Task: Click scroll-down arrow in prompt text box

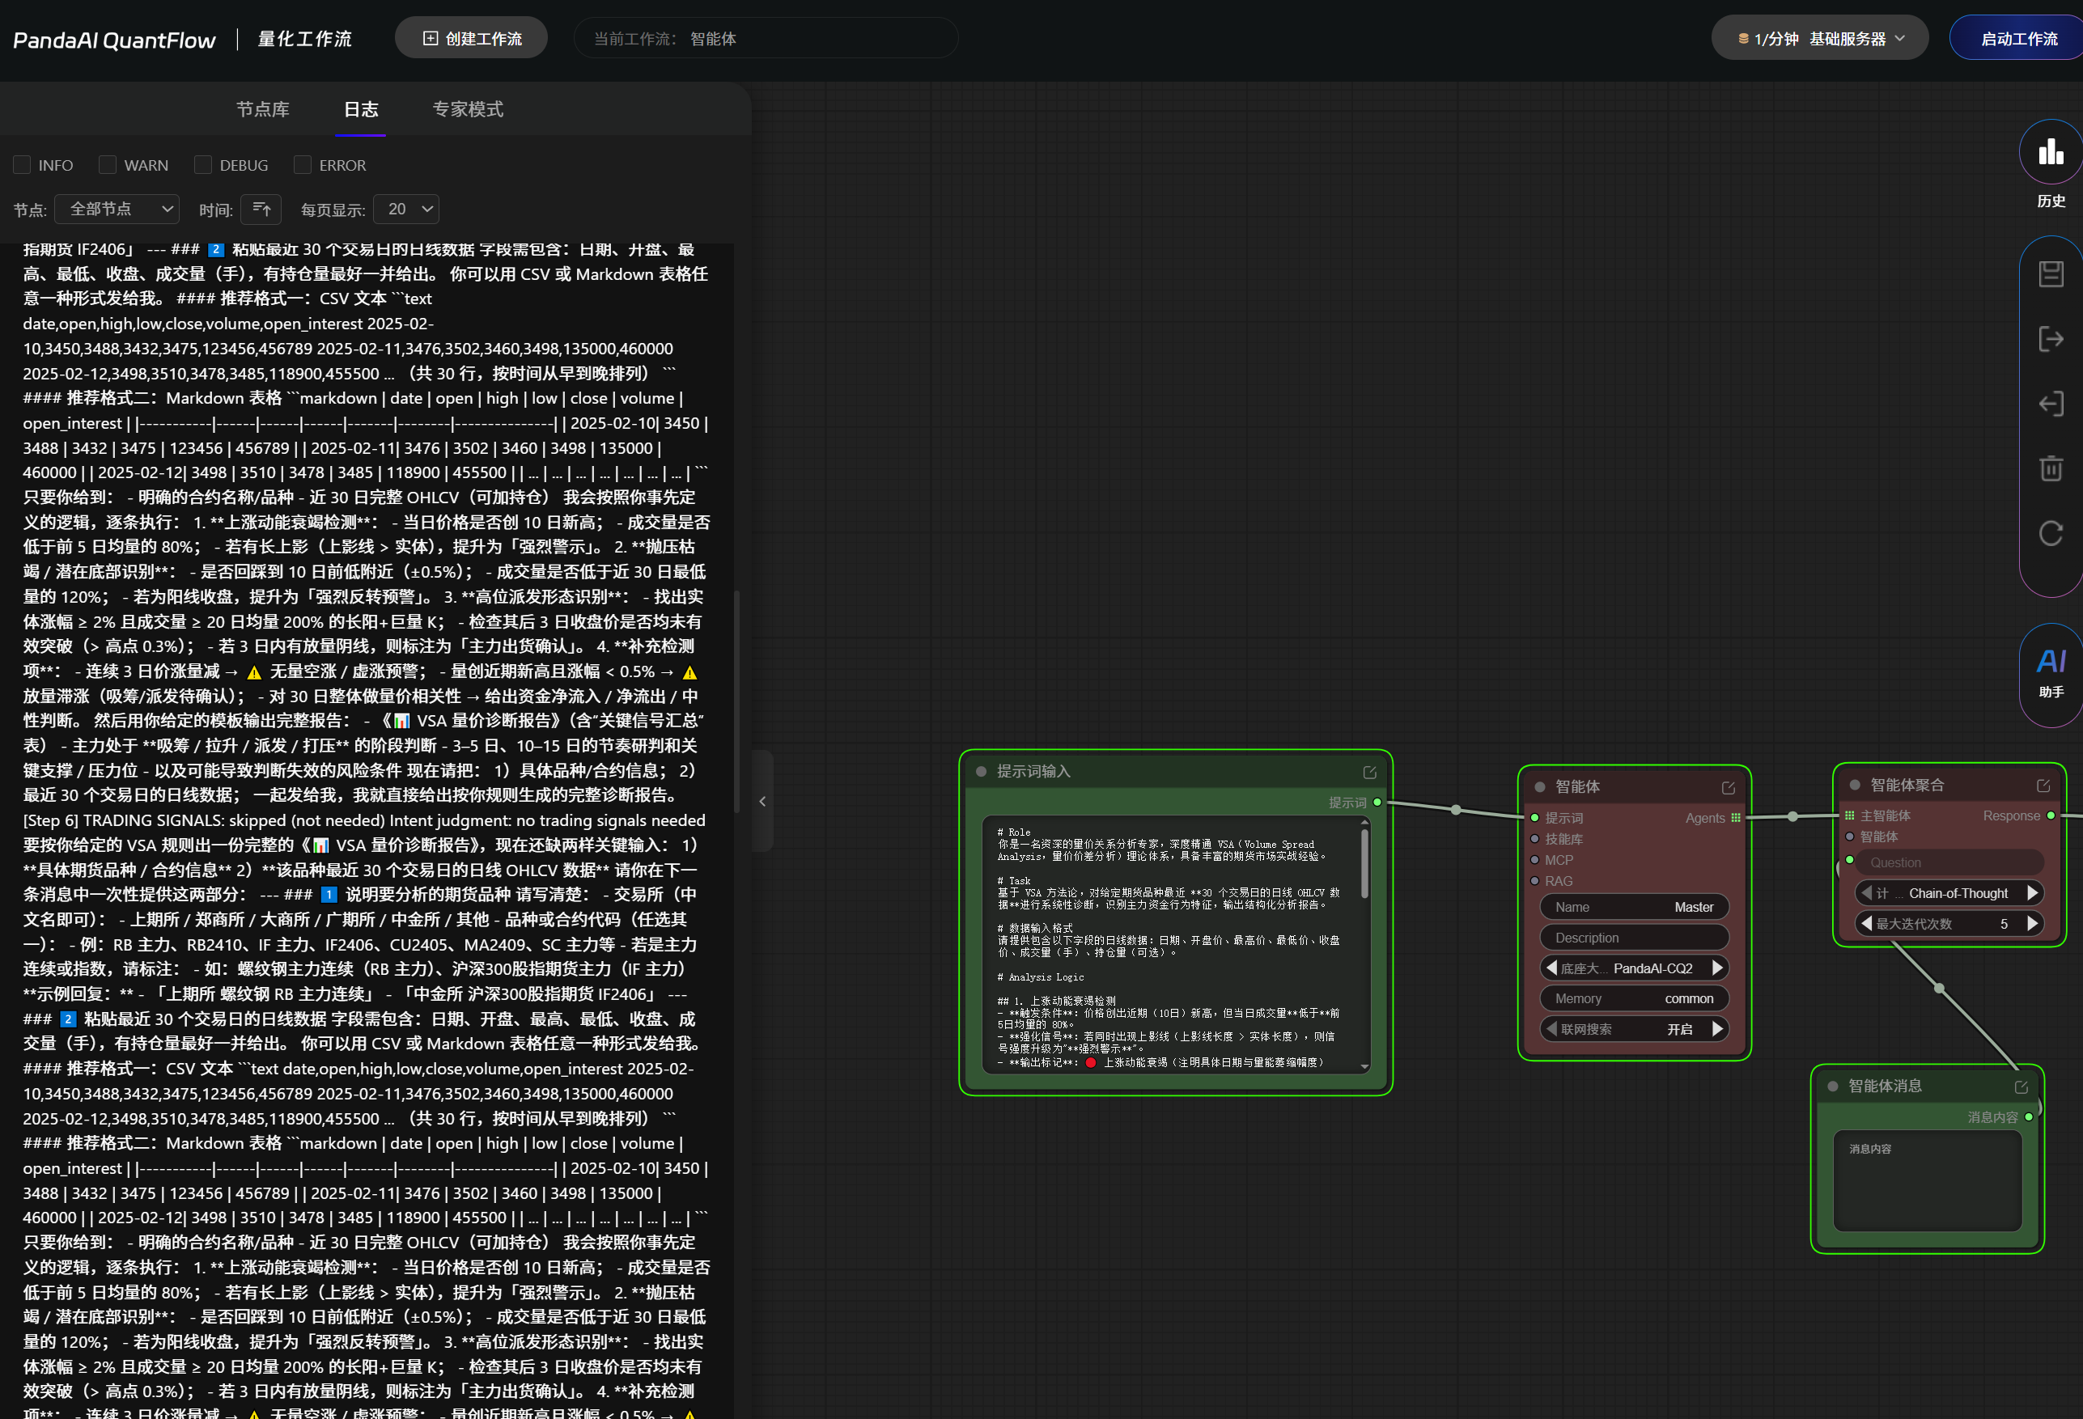Action: point(1365,1067)
